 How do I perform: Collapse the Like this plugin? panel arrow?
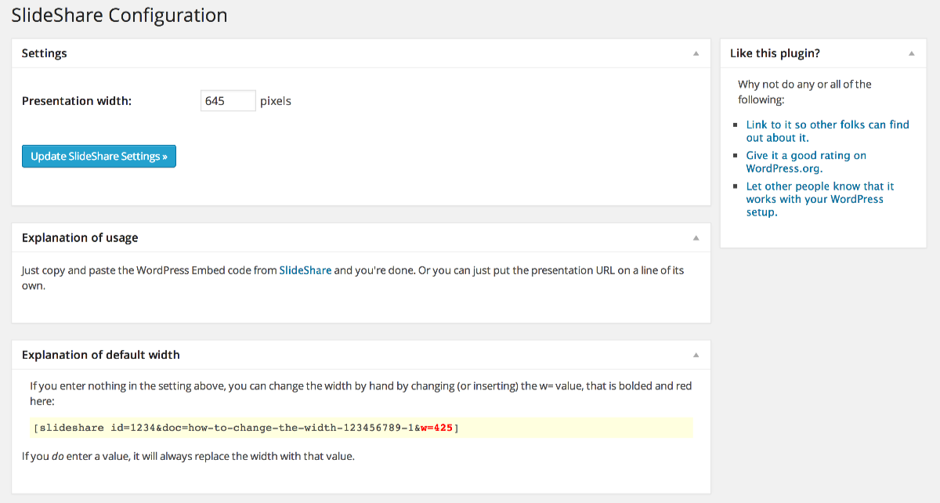point(912,53)
